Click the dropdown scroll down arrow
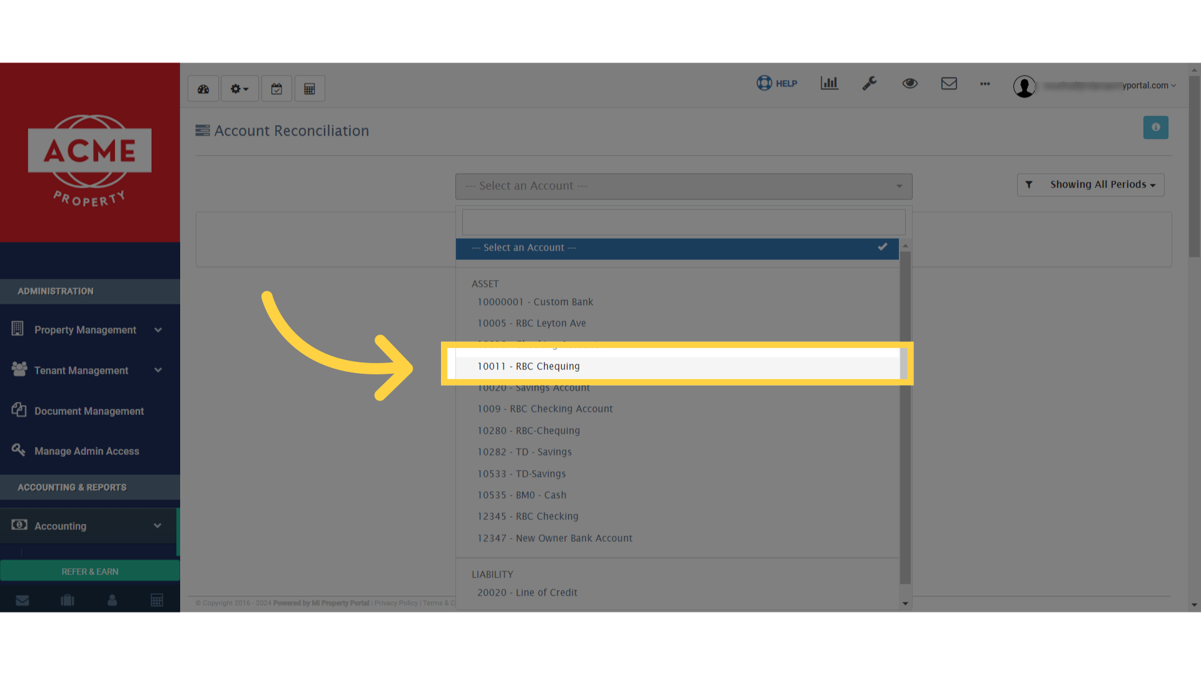This screenshot has height=675, width=1201. click(905, 604)
